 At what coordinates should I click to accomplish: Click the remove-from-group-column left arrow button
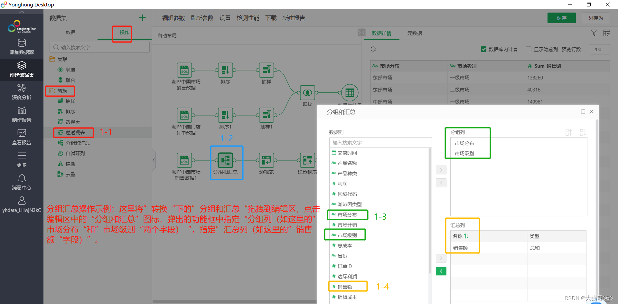[x=441, y=183]
